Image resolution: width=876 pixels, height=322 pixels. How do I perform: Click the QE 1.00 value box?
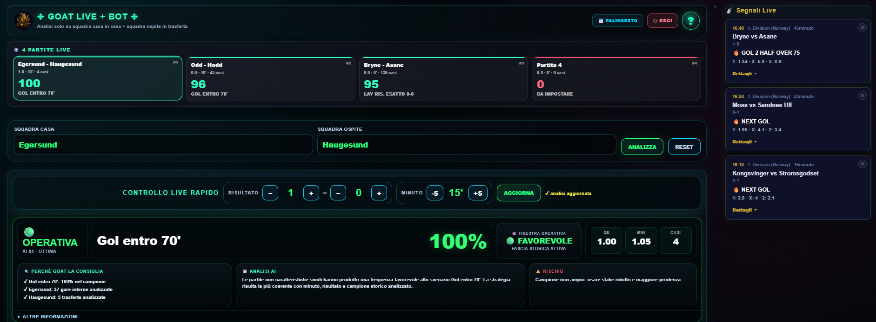(x=607, y=240)
